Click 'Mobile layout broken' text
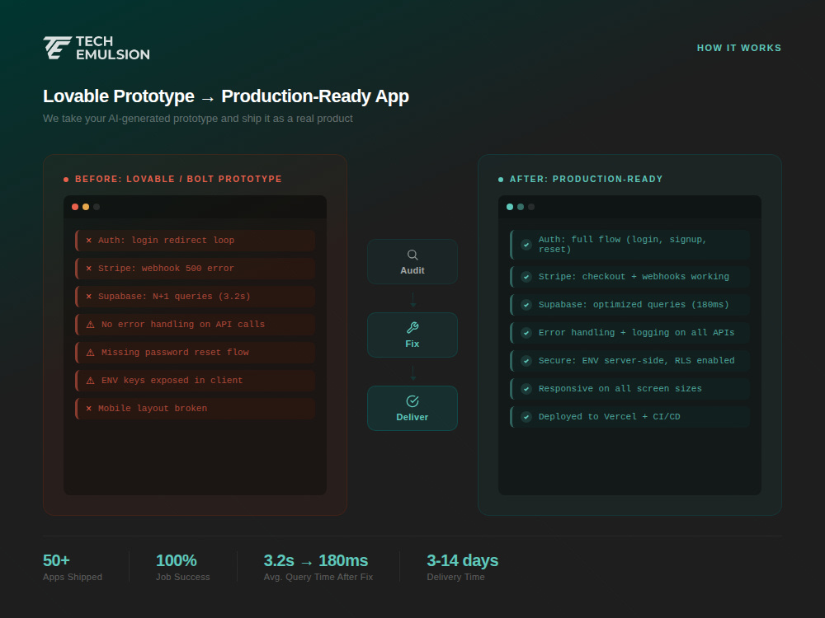Image resolution: width=825 pixels, height=618 pixels. [x=153, y=409]
